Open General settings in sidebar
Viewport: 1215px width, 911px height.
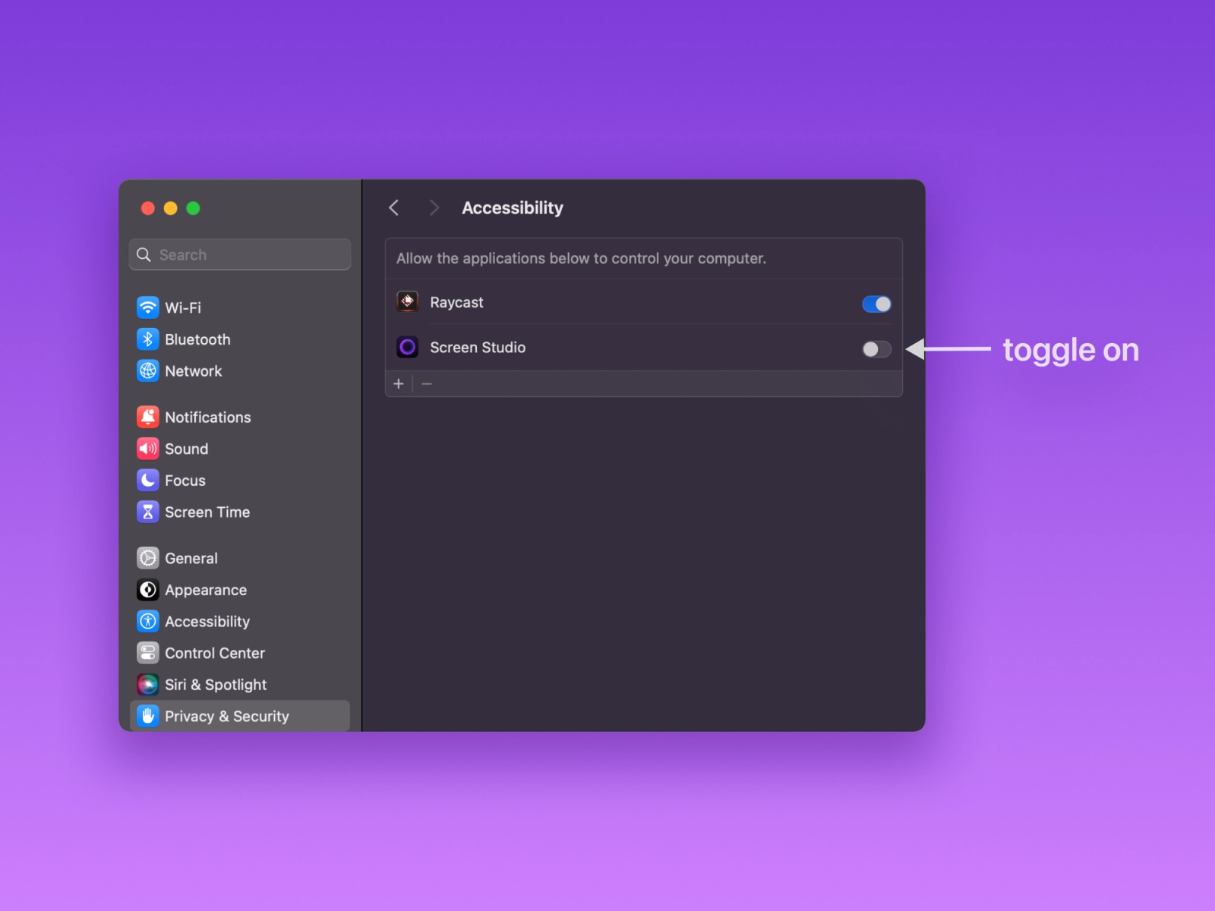(x=191, y=559)
